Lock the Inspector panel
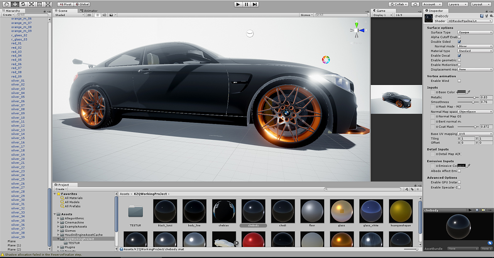 [487, 11]
